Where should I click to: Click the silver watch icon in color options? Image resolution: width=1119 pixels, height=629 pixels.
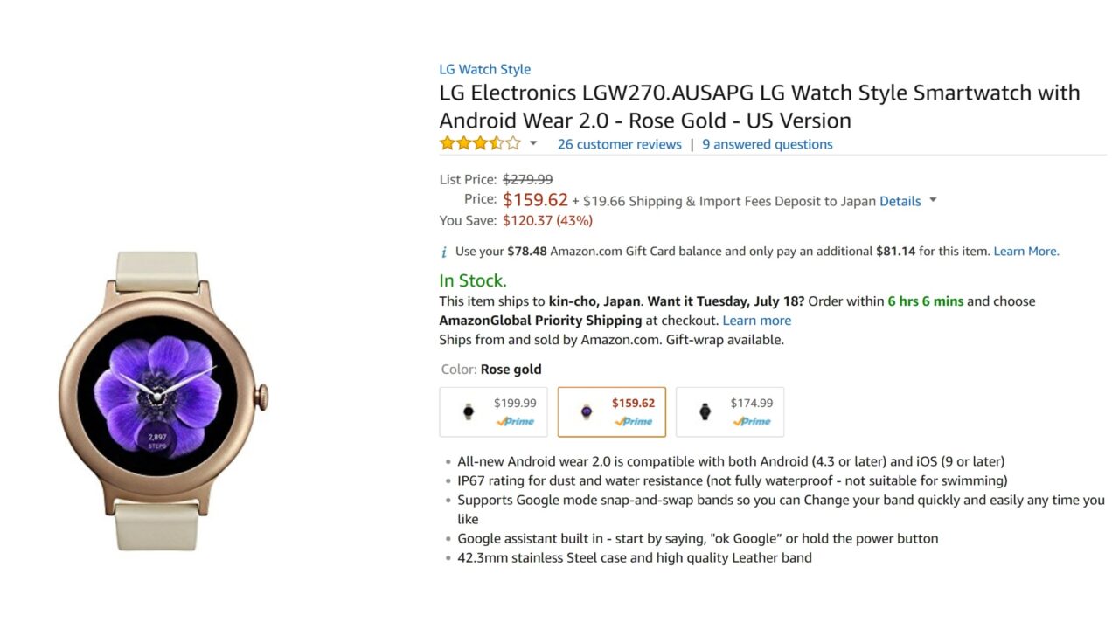coord(469,411)
